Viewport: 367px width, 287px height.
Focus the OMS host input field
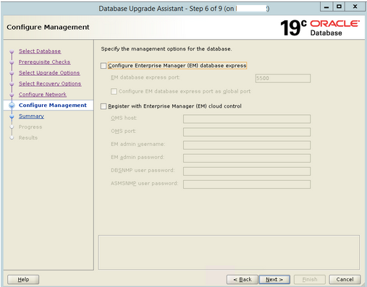247,119
